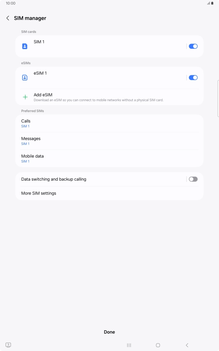Tap the navigation bar back arrow
The height and width of the screenshot is (351, 219).
point(187,345)
